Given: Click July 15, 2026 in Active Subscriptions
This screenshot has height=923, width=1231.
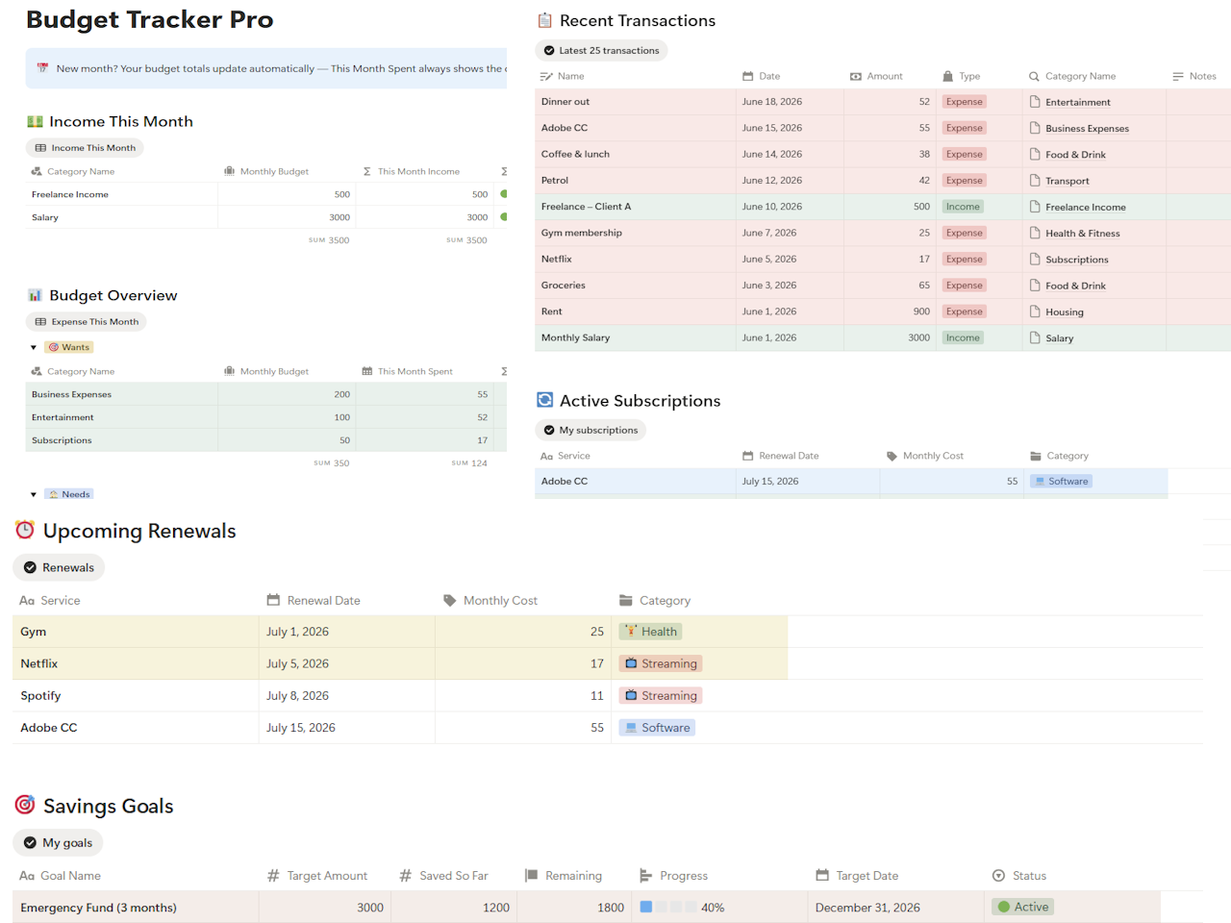Looking at the screenshot, I should (x=769, y=481).
